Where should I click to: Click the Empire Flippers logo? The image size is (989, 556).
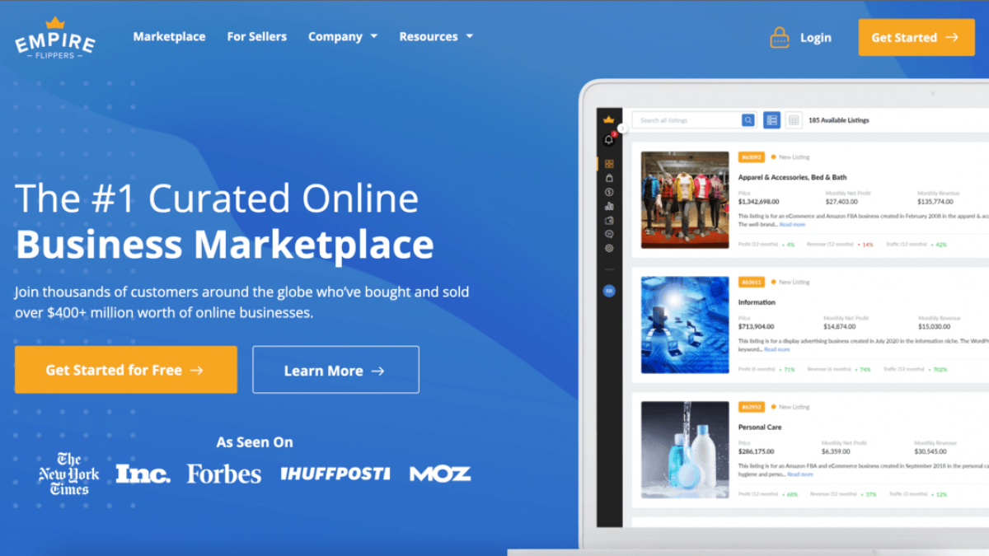pyautogui.click(x=55, y=37)
